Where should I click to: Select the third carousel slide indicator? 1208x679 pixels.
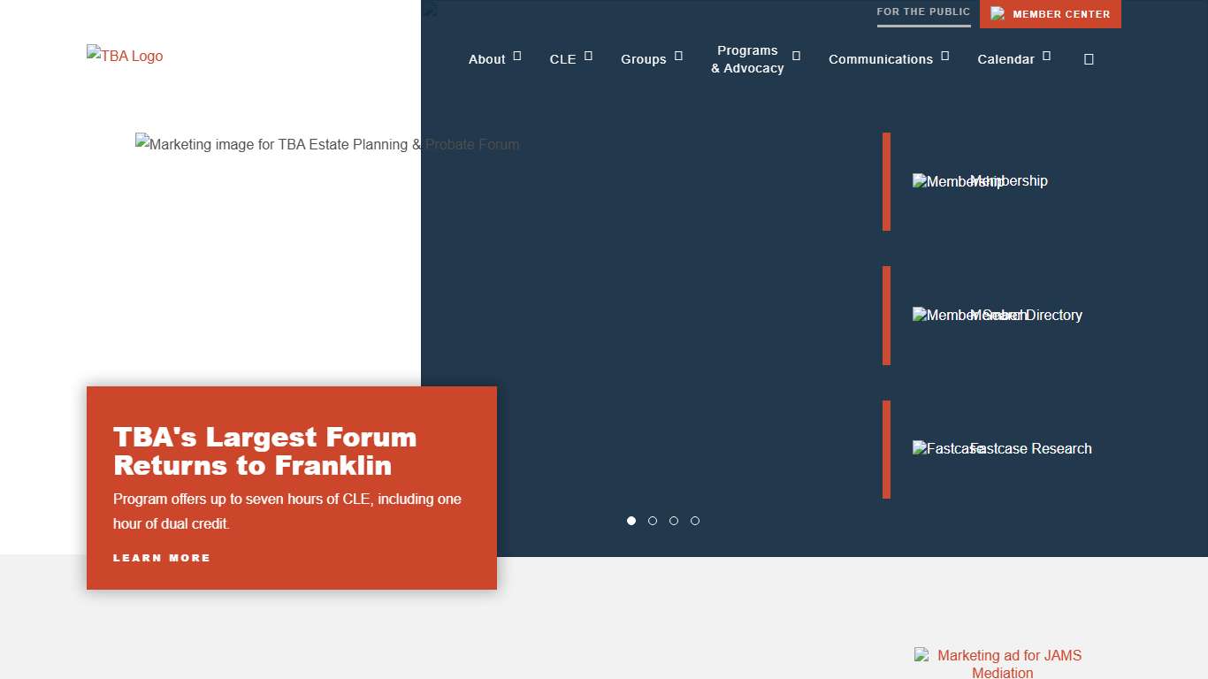tap(674, 521)
